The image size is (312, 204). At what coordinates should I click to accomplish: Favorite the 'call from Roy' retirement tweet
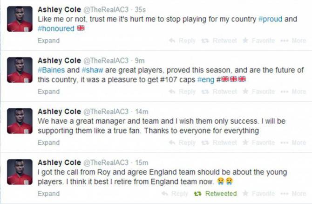coord(258,193)
